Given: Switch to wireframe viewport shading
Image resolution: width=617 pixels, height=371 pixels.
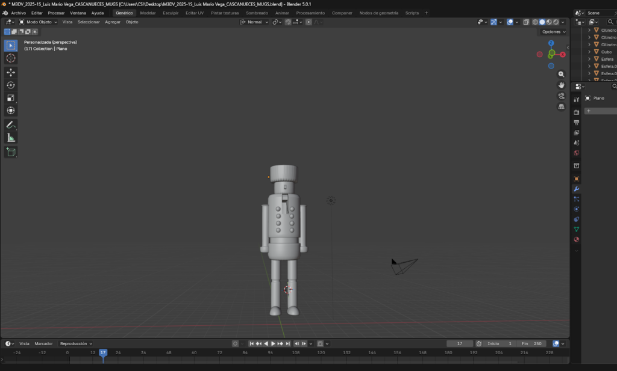Looking at the screenshot, I should coord(535,22).
